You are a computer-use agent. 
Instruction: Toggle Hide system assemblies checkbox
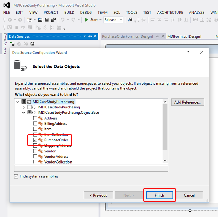pyautogui.click(x=16, y=176)
